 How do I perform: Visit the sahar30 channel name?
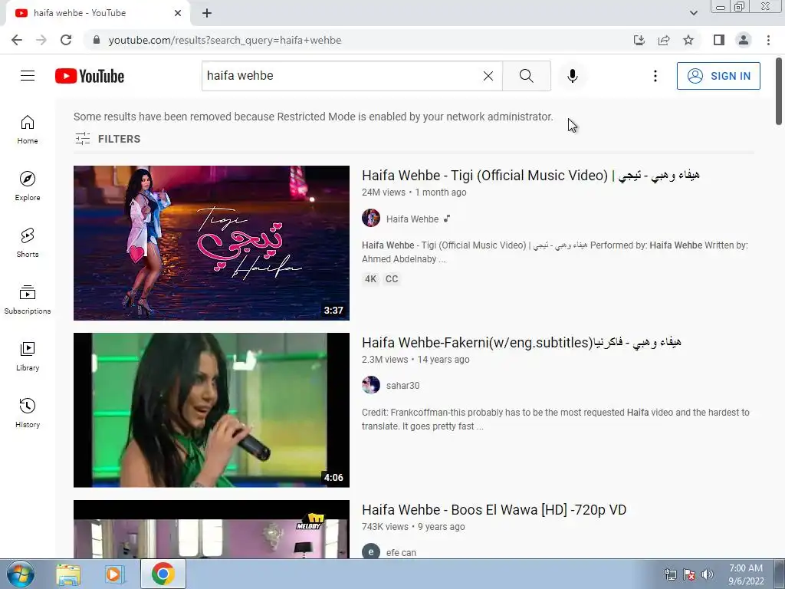point(403,386)
